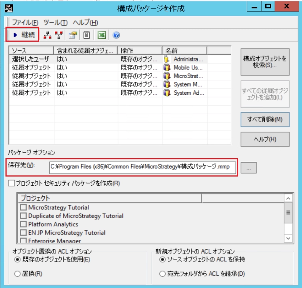This screenshot has height=288, width=302.
Task: Click the MicroStrat... name cell
Action: pos(188,76)
